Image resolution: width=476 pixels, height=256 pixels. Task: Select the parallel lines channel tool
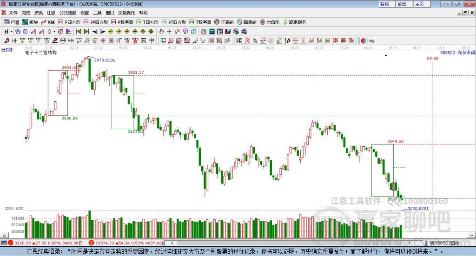coord(227,40)
